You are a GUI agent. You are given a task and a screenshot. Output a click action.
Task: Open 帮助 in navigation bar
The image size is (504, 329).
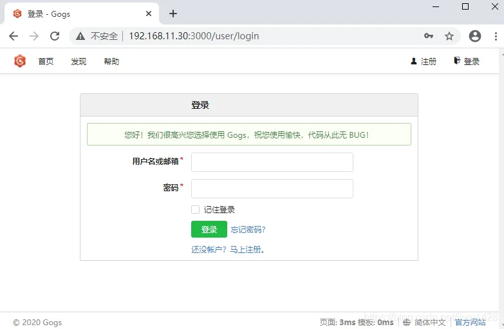(x=111, y=61)
